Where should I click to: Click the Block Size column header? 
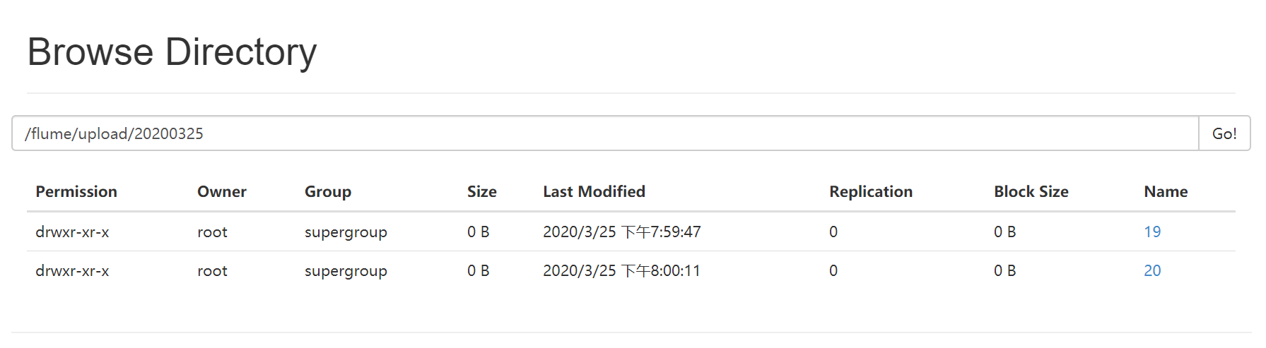[x=1031, y=191]
